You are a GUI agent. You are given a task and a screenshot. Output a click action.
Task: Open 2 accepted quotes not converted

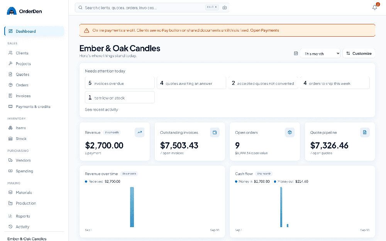(263, 83)
